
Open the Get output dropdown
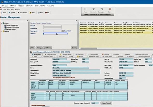102,10
